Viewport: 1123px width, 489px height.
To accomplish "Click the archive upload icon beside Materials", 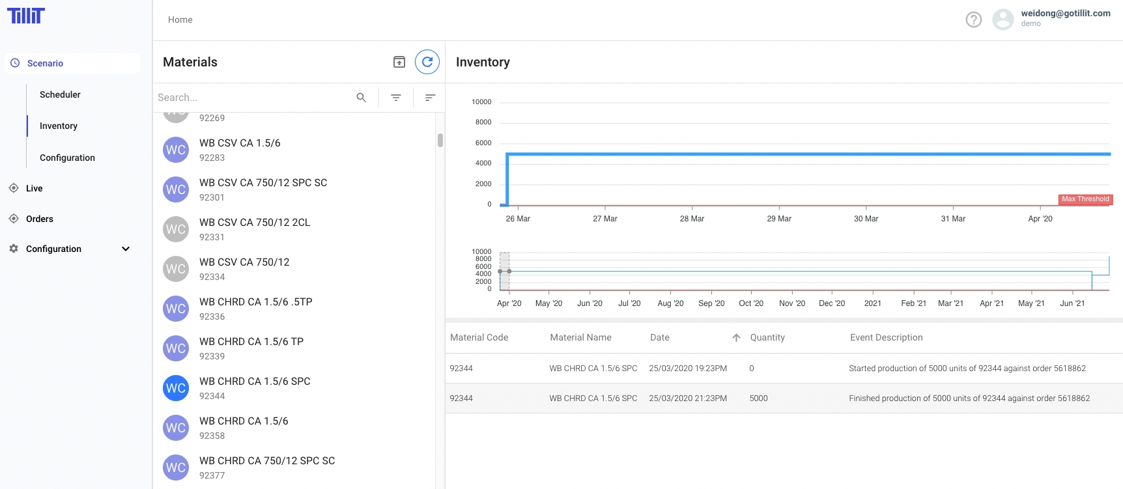I will [399, 62].
